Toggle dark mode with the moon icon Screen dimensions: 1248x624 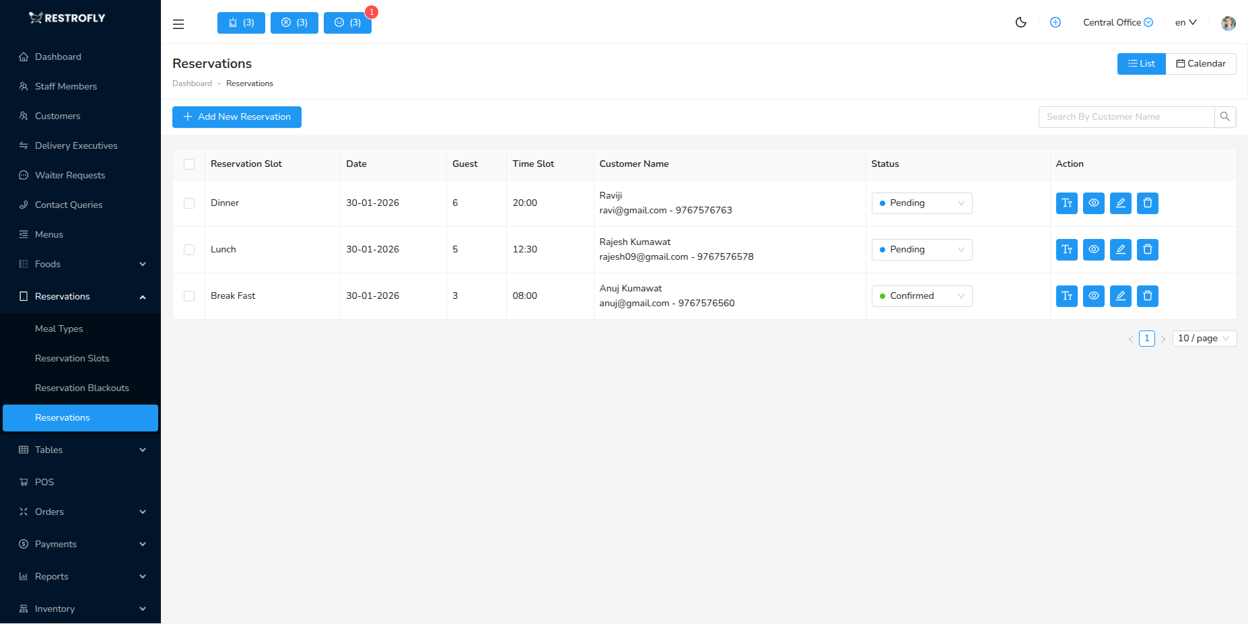click(x=1020, y=22)
